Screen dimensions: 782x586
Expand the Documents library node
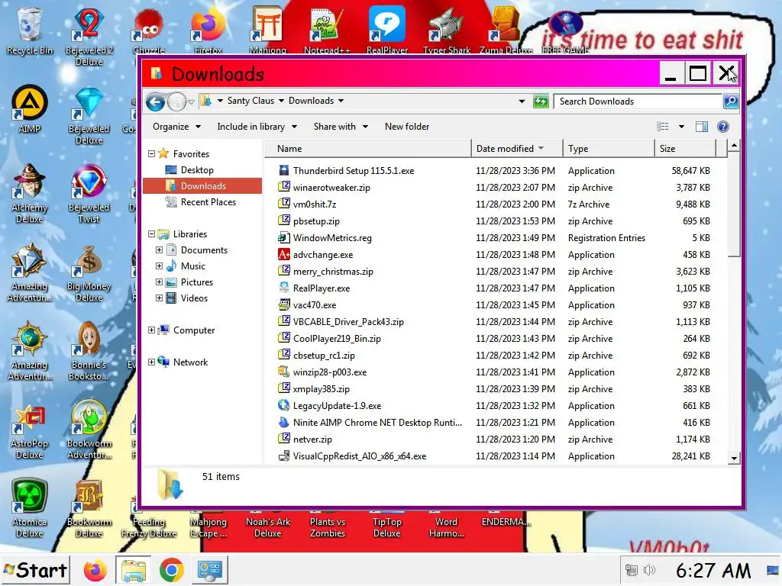[159, 250]
